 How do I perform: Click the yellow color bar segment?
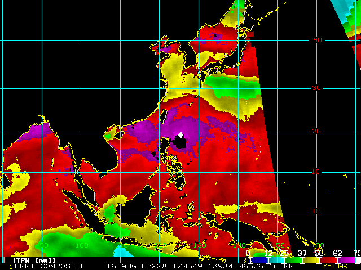coord(310,260)
